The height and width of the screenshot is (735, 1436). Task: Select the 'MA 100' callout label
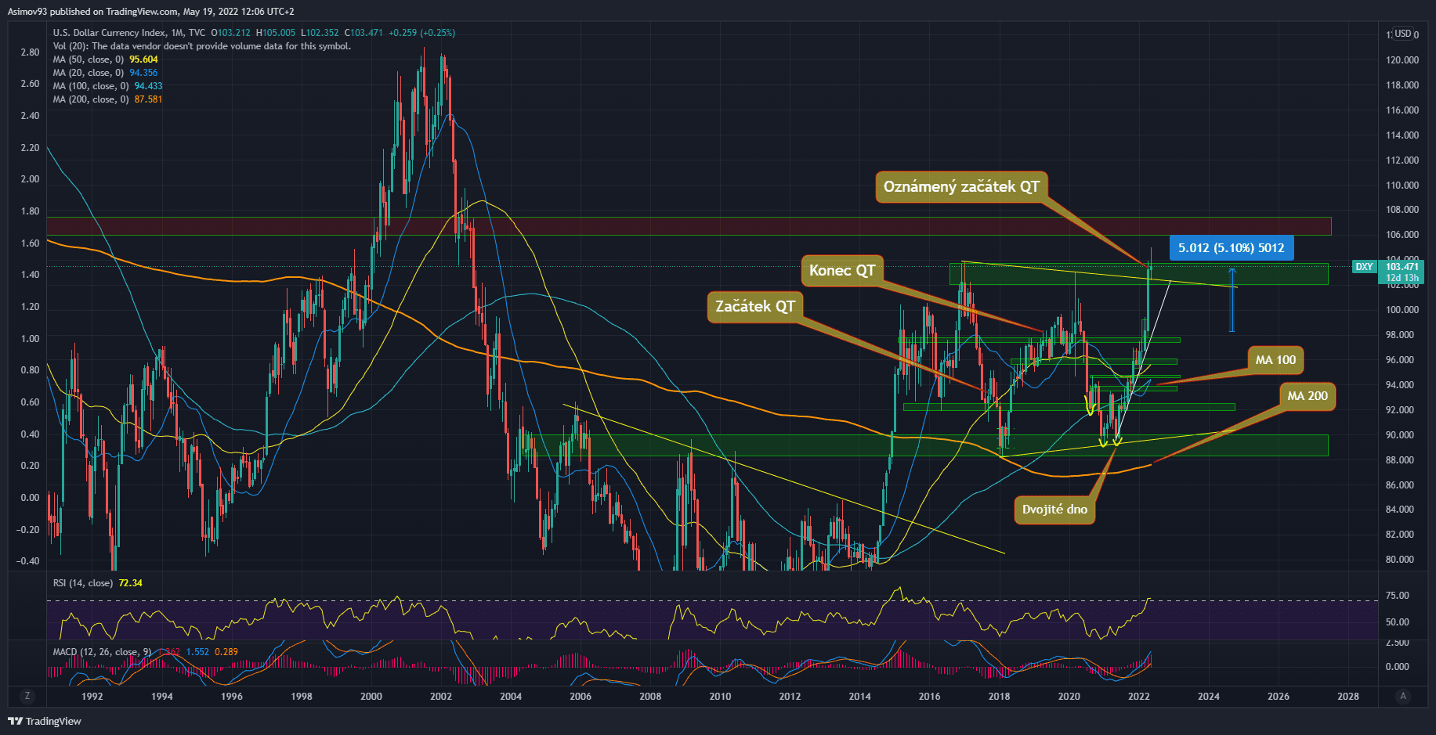(1275, 360)
